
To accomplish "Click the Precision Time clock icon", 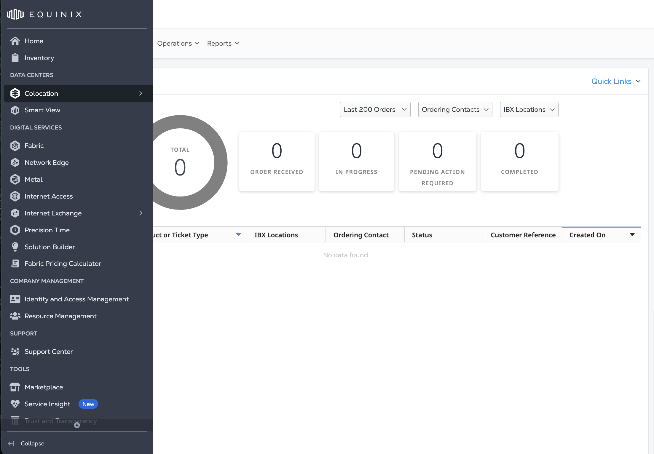I will tap(15, 230).
